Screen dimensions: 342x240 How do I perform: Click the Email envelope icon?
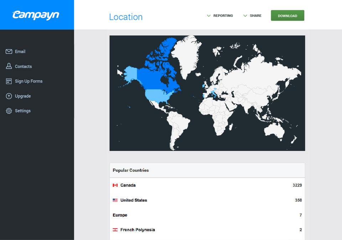9,52
